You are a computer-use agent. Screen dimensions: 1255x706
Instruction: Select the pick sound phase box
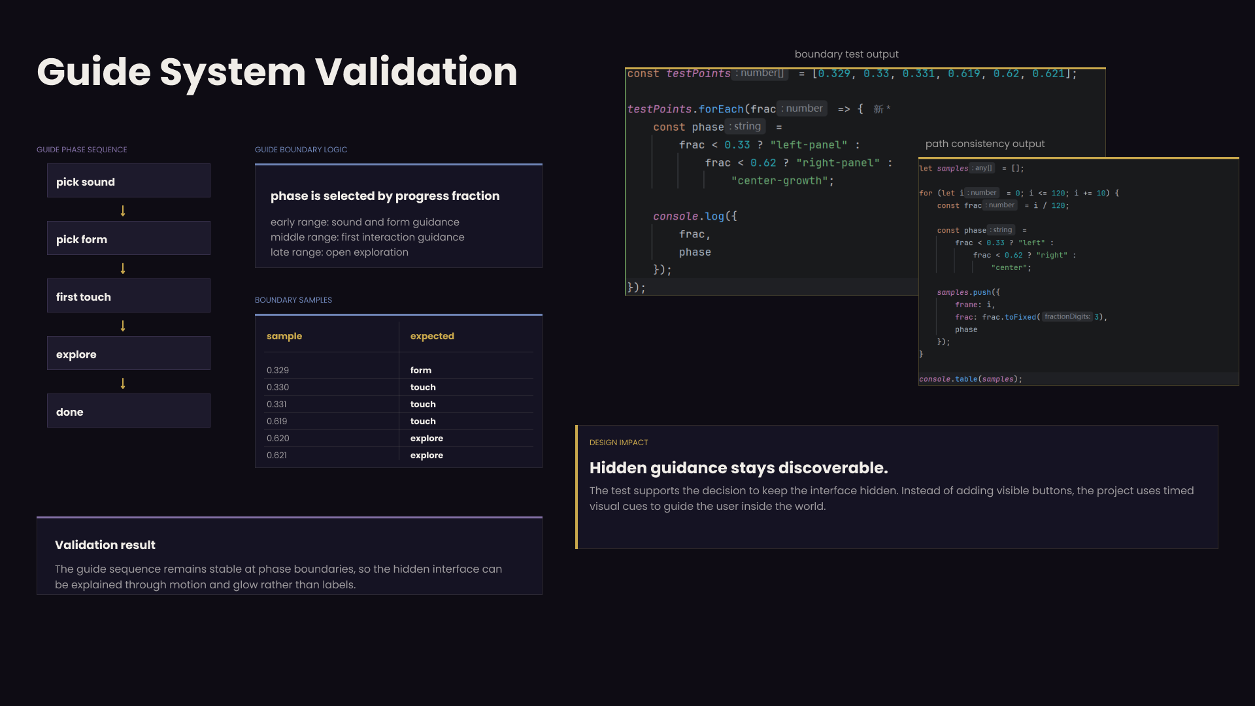(x=129, y=180)
